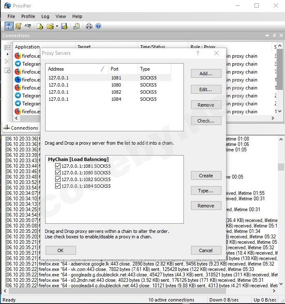Expand the open profile dropdown arrow
Viewport: 285px width, 304px height.
tap(57, 26)
